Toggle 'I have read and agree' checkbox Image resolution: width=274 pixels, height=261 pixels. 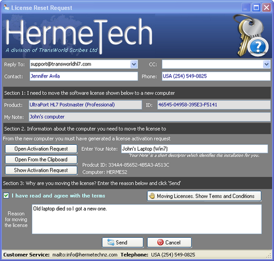(x=6, y=195)
